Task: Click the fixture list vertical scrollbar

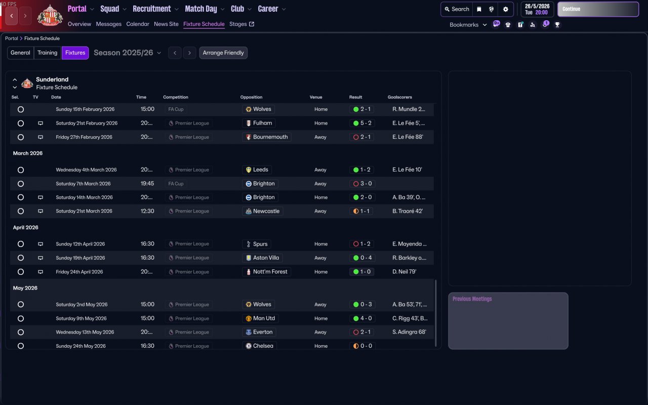Action: [436, 313]
